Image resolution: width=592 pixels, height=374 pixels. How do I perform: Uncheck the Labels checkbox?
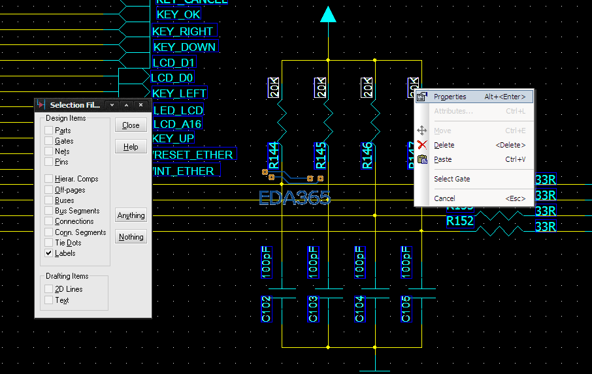[49, 253]
